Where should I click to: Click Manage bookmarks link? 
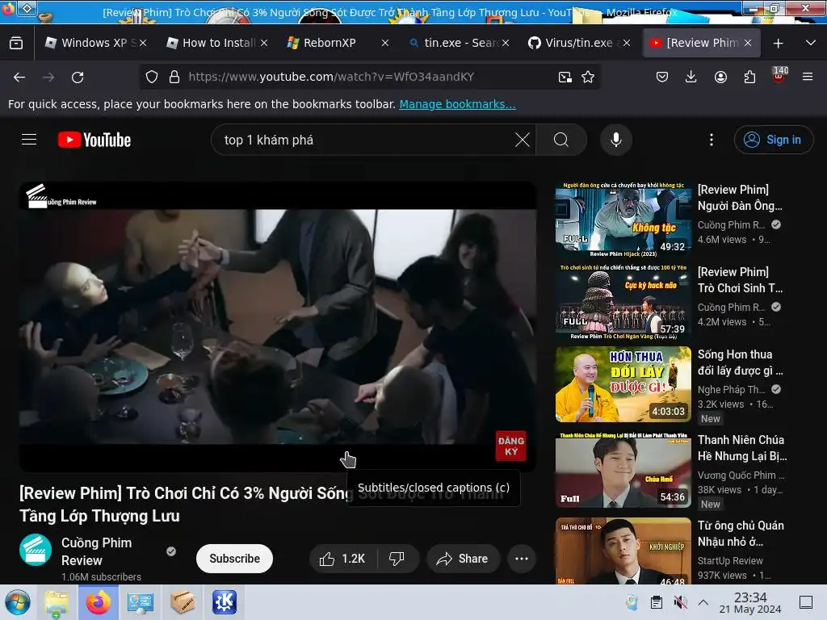457,104
